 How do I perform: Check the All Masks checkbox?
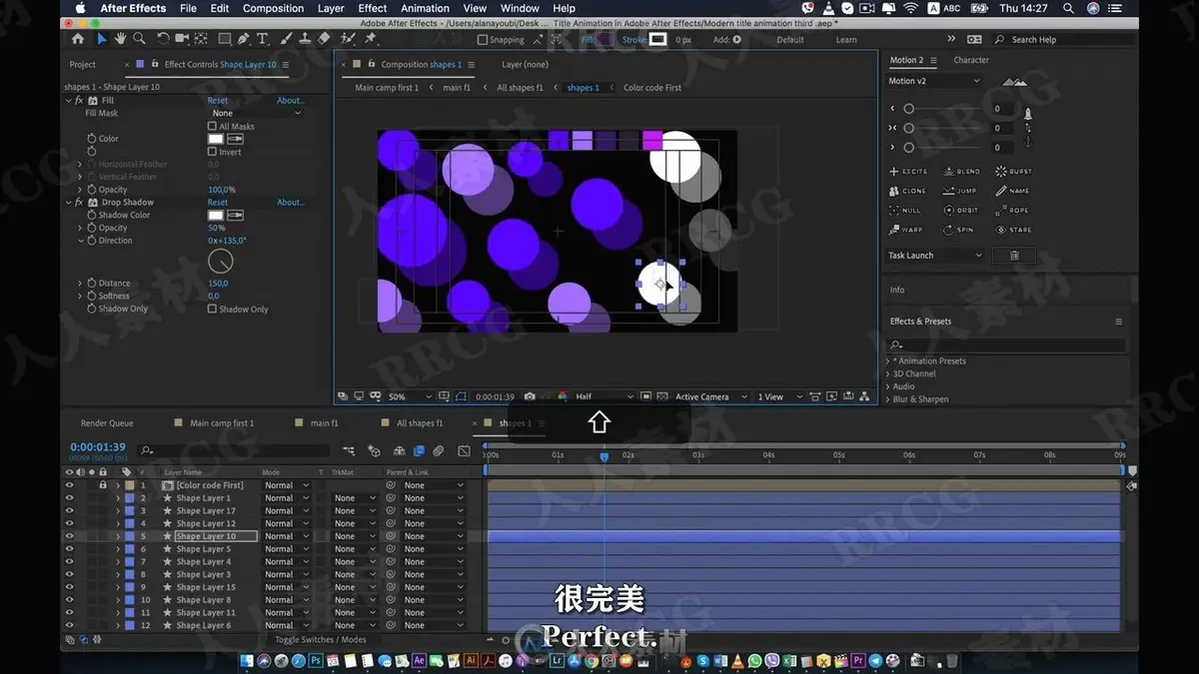pyautogui.click(x=212, y=127)
